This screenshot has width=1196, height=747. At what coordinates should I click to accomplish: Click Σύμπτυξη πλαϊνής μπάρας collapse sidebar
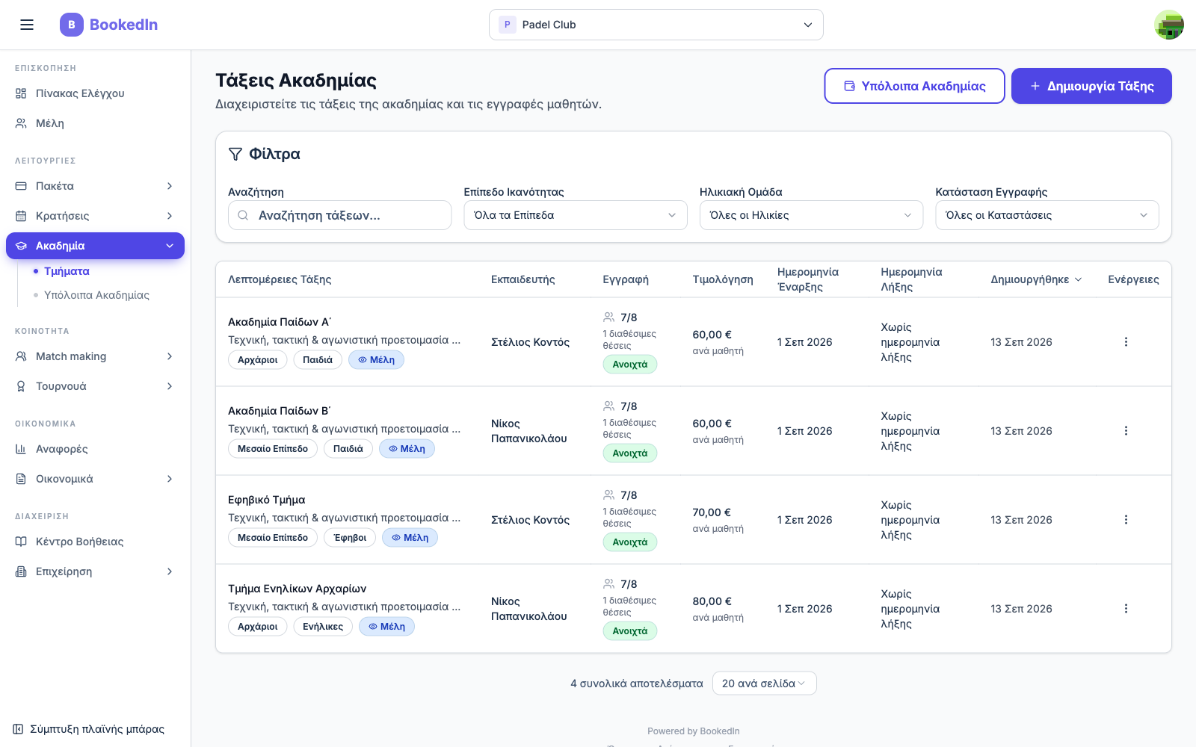click(x=89, y=729)
